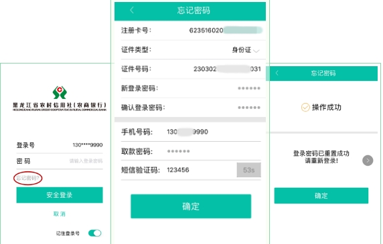Open the 证件类型 身份证 dropdown
Screen dimensions: 383x244
[x=245, y=50]
